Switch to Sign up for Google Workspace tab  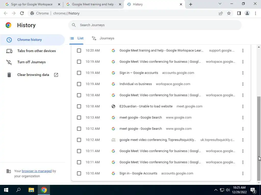[32, 4]
